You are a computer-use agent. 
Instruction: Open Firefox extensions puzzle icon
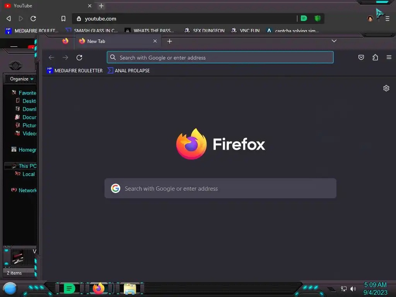375,57
